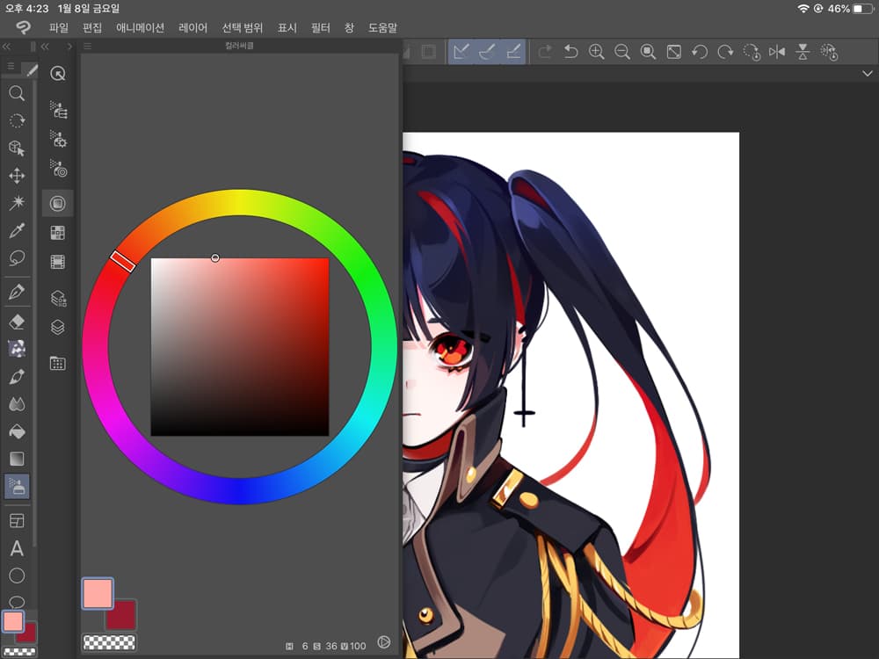Viewport: 879px width, 659px height.
Task: Select the Lasso selection tool
Action: pos(17,257)
